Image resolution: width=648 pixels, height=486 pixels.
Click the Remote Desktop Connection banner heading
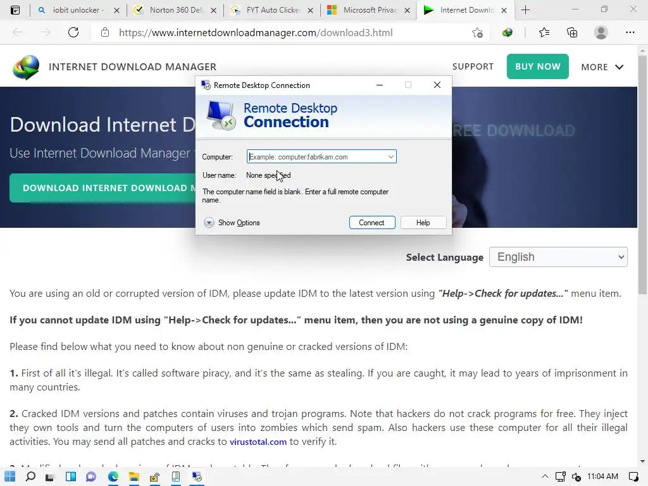[x=290, y=115]
